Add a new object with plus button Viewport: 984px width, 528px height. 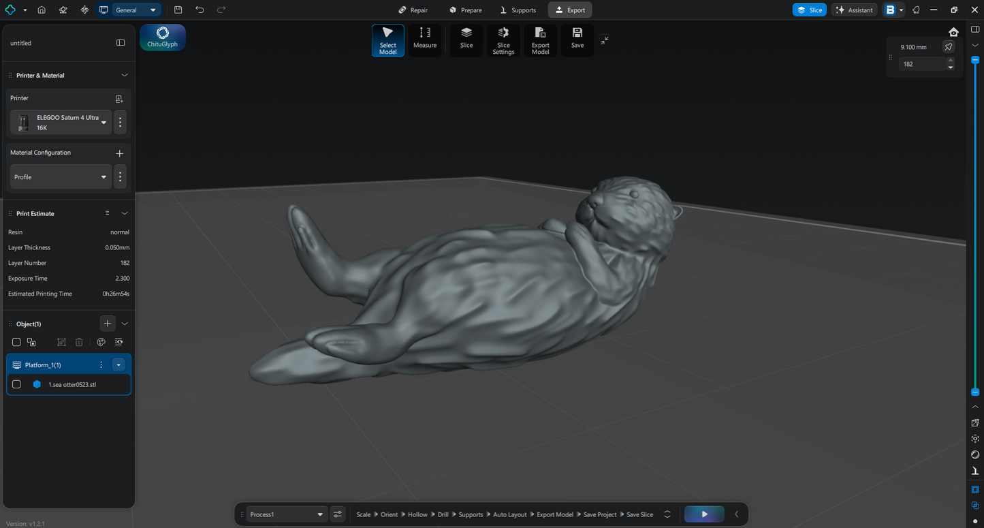click(x=108, y=324)
